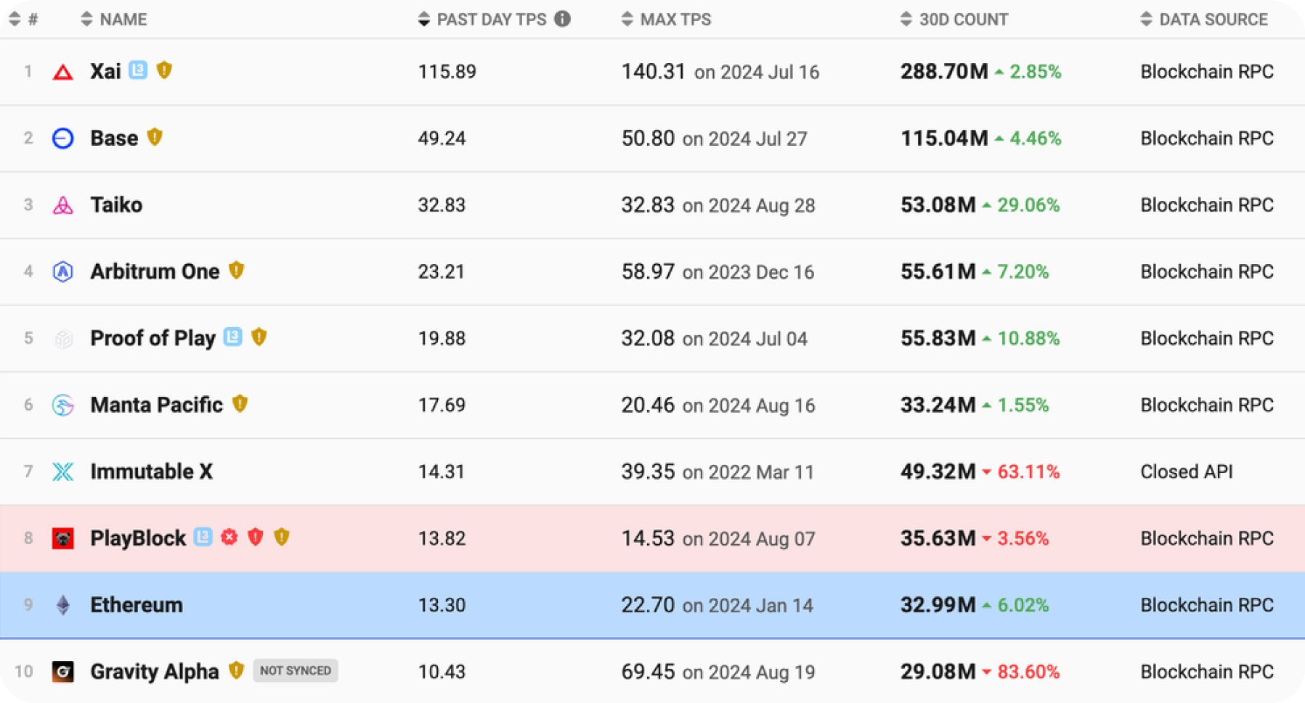Click the gold shield beside Gravity Alpha
The height and width of the screenshot is (703, 1305).
[236, 670]
